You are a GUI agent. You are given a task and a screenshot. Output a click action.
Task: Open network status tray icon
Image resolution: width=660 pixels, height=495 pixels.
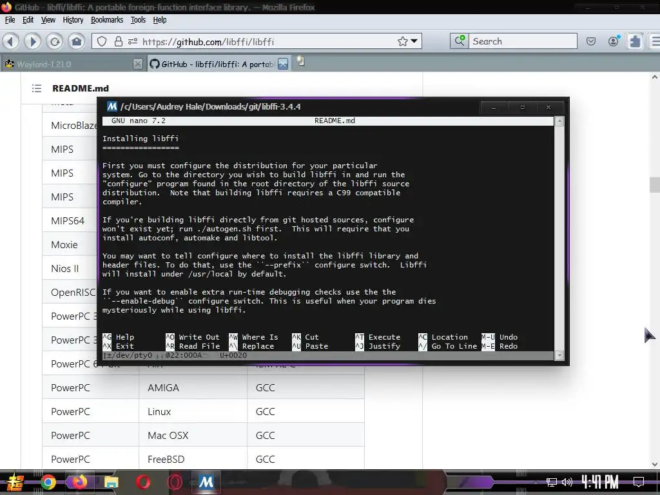coord(552,482)
